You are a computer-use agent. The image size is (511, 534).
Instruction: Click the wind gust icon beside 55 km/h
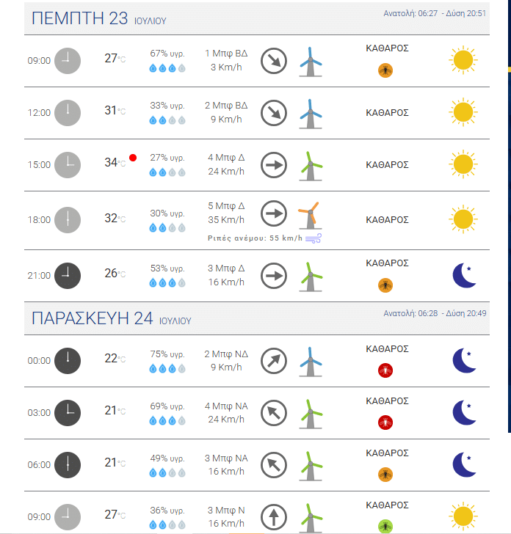point(314,238)
